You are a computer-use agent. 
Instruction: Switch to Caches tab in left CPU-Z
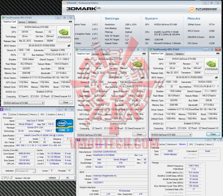coord(13,115)
